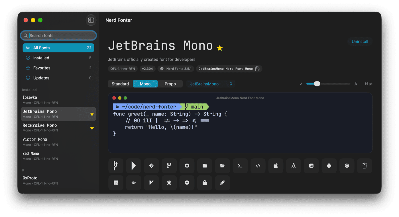
Task: Click the Python logo glyph tile
Action: 329,166
